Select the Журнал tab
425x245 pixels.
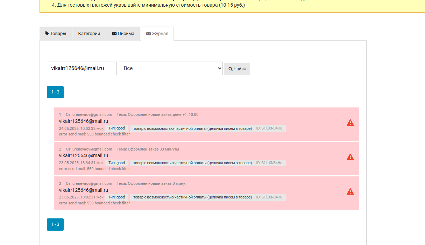(157, 34)
